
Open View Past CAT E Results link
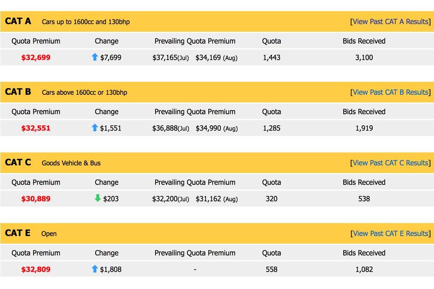(390, 234)
